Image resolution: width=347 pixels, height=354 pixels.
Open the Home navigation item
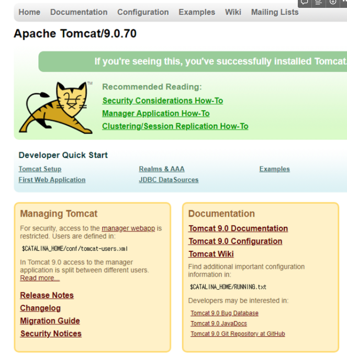(29, 12)
